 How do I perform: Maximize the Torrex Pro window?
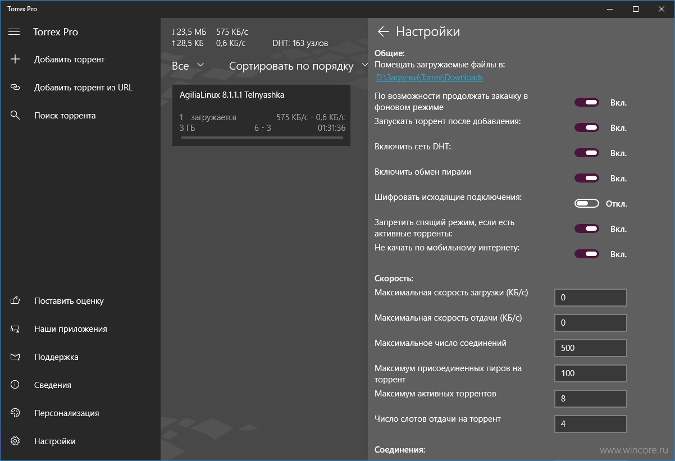tap(636, 9)
